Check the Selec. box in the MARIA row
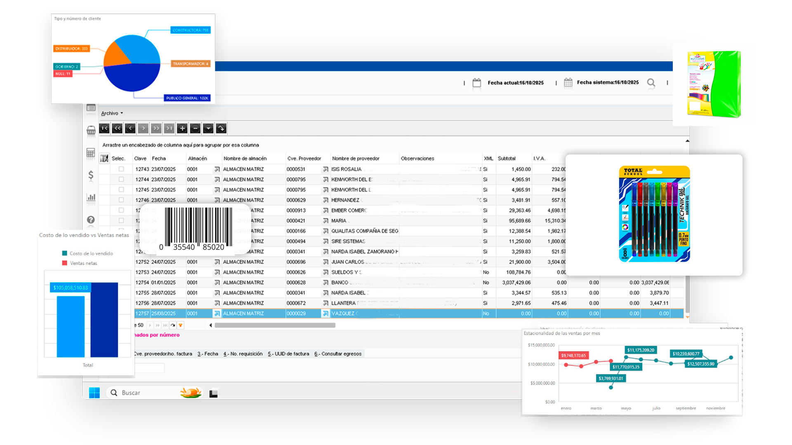The width and height of the screenshot is (792, 445). 121,220
